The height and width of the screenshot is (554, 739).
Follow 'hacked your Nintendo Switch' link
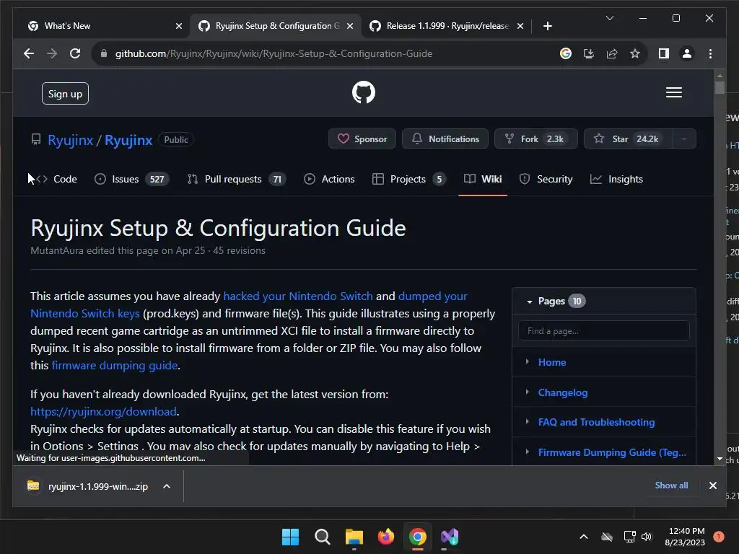[298, 296]
